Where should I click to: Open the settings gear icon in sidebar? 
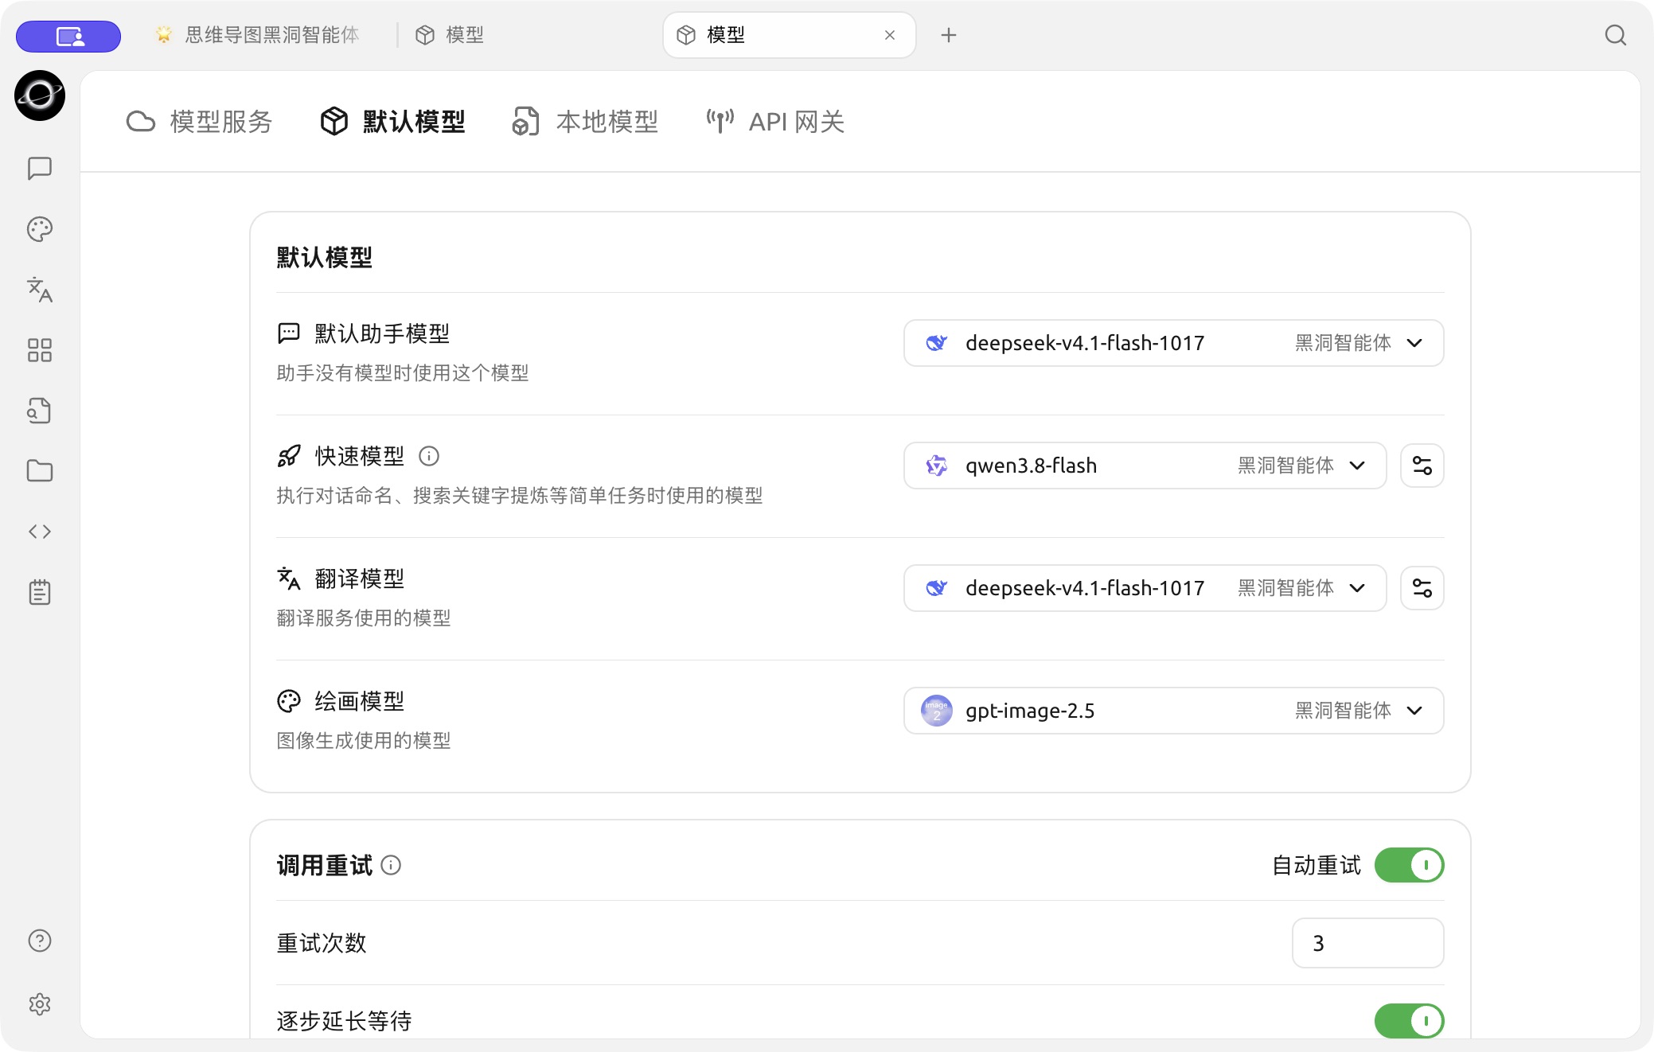[40, 1004]
